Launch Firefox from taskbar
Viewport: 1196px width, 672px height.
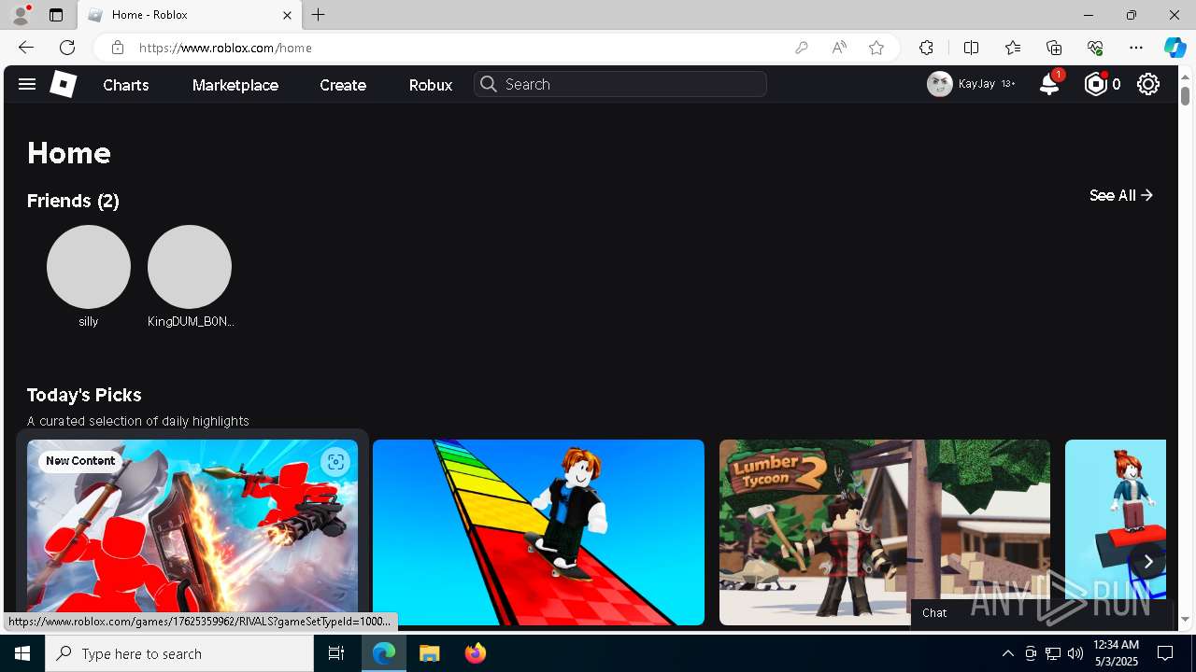[476, 653]
